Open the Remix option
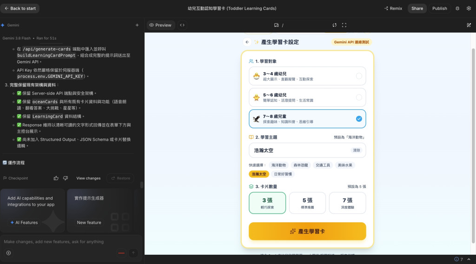Image resolution: width=476 pixels, height=264 pixels. point(393,8)
